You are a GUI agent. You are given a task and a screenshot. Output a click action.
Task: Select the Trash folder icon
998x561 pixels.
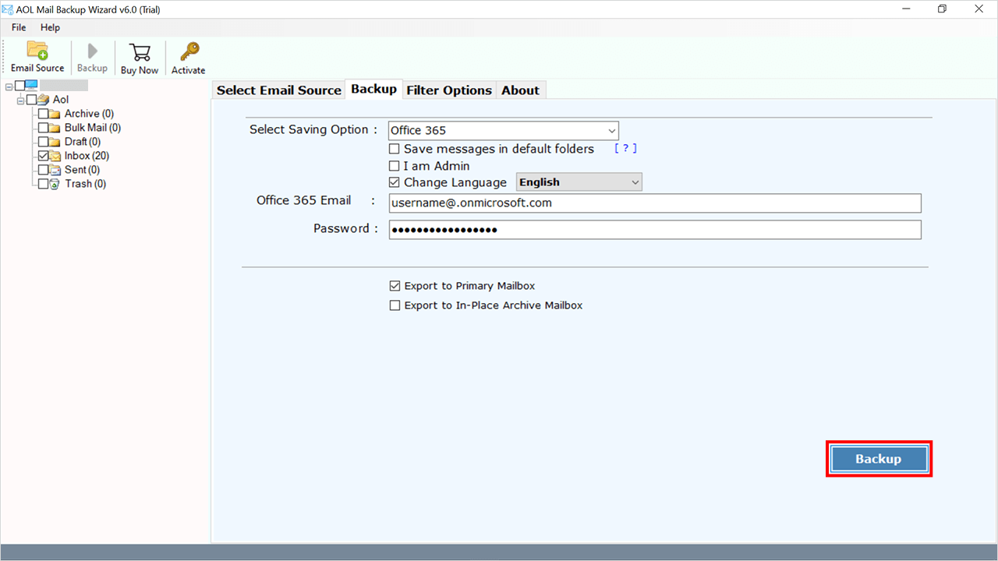pos(55,184)
